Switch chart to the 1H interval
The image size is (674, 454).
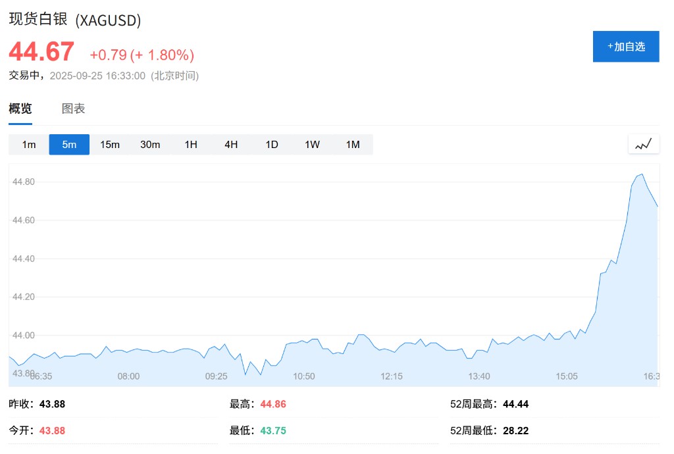coord(191,145)
